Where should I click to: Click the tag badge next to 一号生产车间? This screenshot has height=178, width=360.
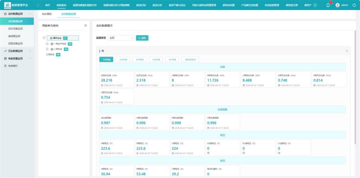coord(70,44)
